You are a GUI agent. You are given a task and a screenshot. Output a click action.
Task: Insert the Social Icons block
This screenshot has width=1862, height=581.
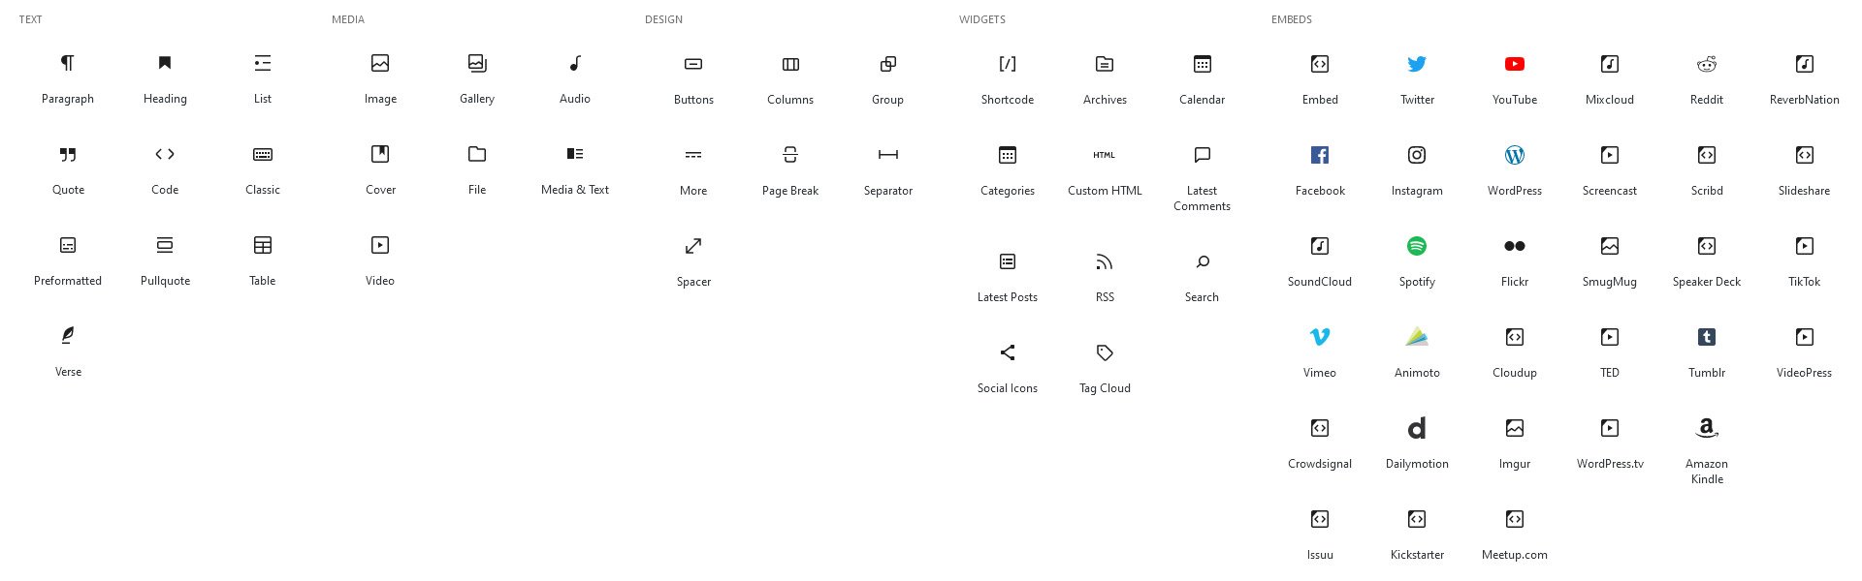1008,368
